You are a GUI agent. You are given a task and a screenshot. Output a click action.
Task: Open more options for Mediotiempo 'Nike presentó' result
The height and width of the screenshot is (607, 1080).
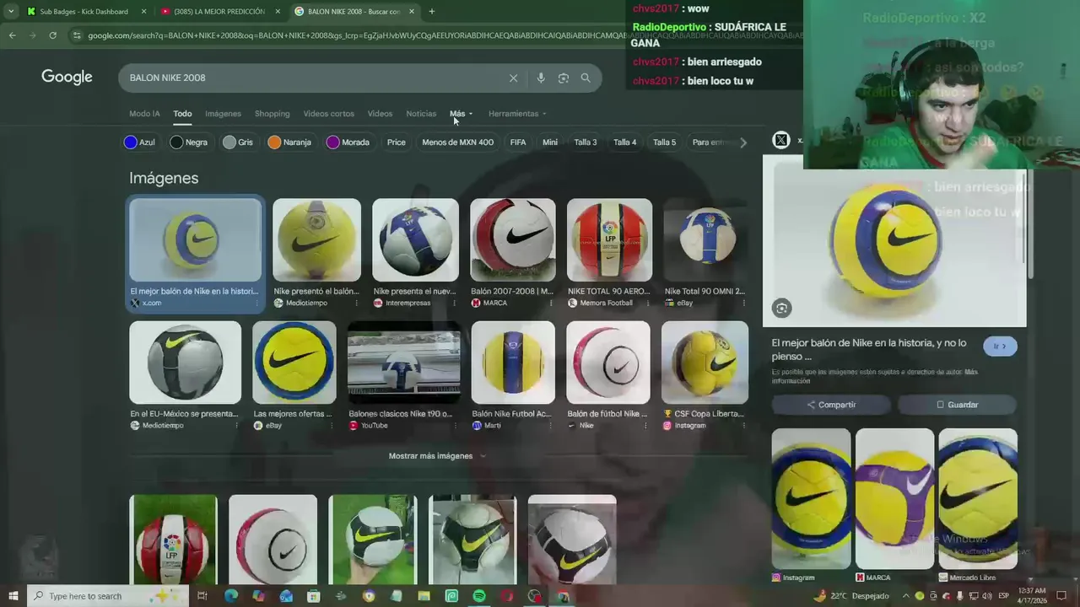(x=356, y=303)
